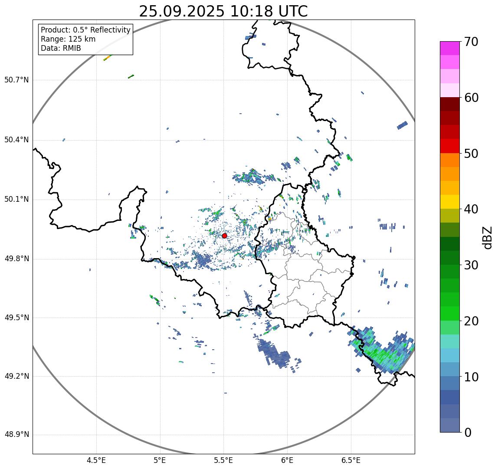Select the magenta 70 dBZ colorbar segment
The height and width of the screenshot is (469, 498).
tap(450, 48)
